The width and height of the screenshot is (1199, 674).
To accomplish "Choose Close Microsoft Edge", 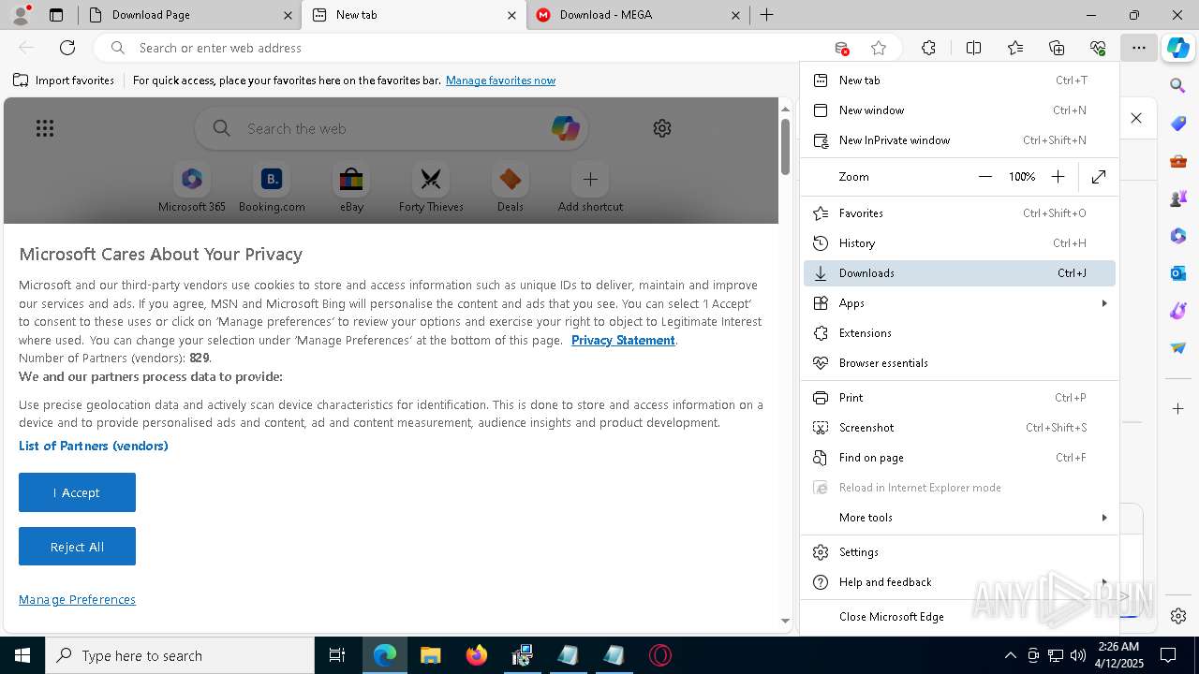I will 959,617.
